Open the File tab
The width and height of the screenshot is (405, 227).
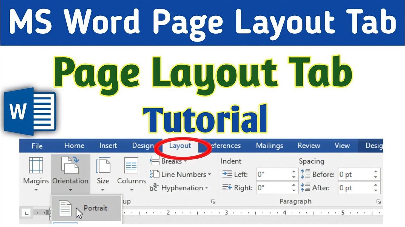pyautogui.click(x=37, y=146)
